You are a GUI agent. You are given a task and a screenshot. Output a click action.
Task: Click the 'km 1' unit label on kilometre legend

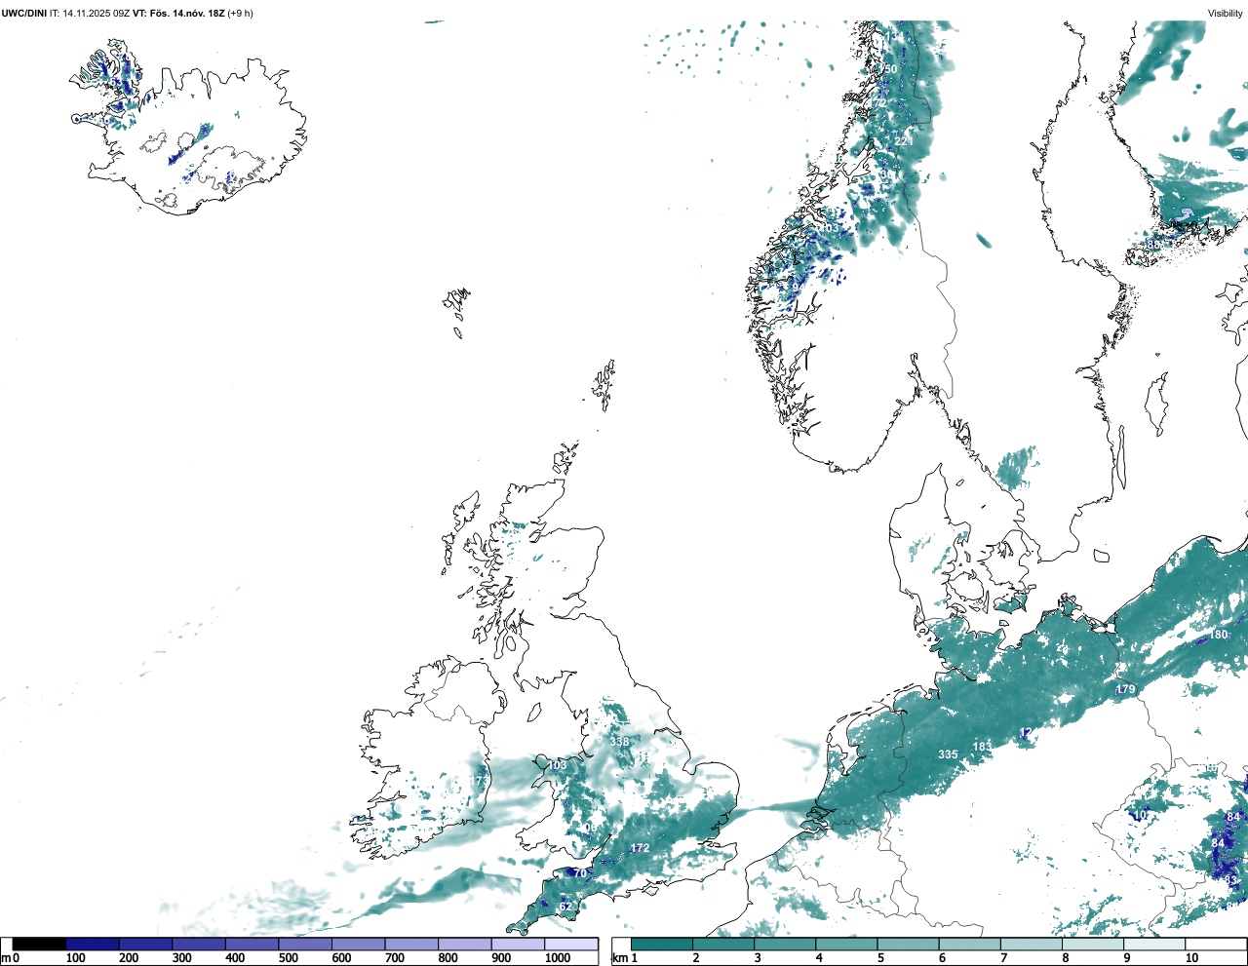(x=624, y=958)
